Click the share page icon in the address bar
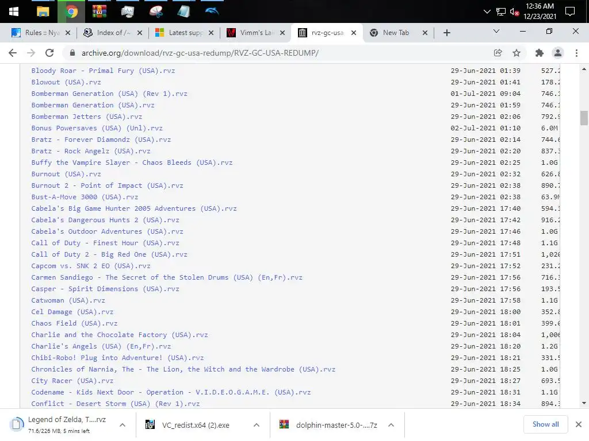The image size is (589, 441). click(498, 53)
